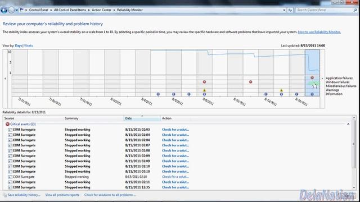Select the warning icon on 8/8
The image size is (360, 202).
(204, 90)
